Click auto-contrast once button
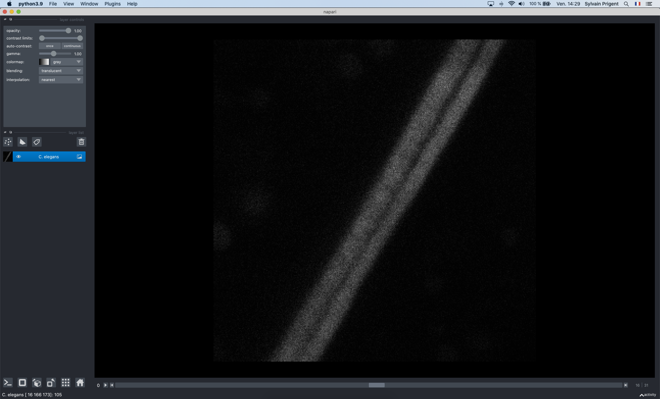The height and width of the screenshot is (399, 660). pos(50,46)
